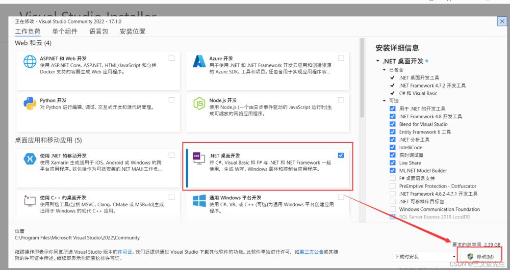510x270 pixels.
Task: Click the Xamarin .NET mobile development icon
Action: (29, 158)
